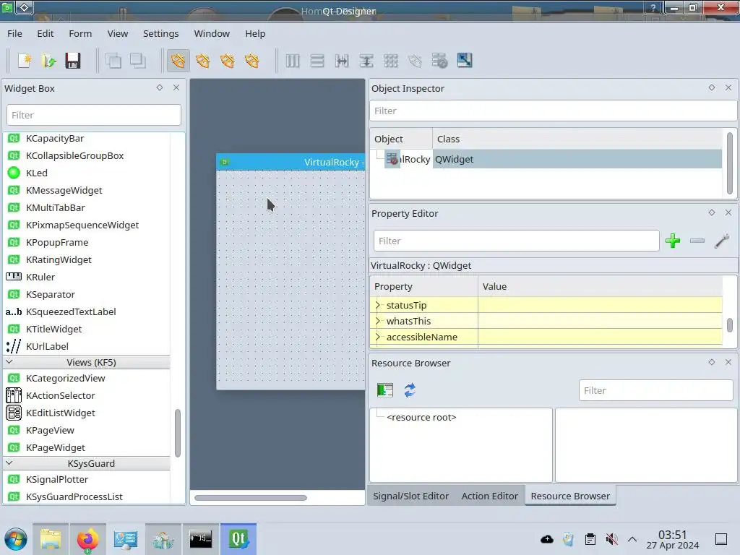Click the Property Editor filter field
740x555 pixels.
pos(516,241)
